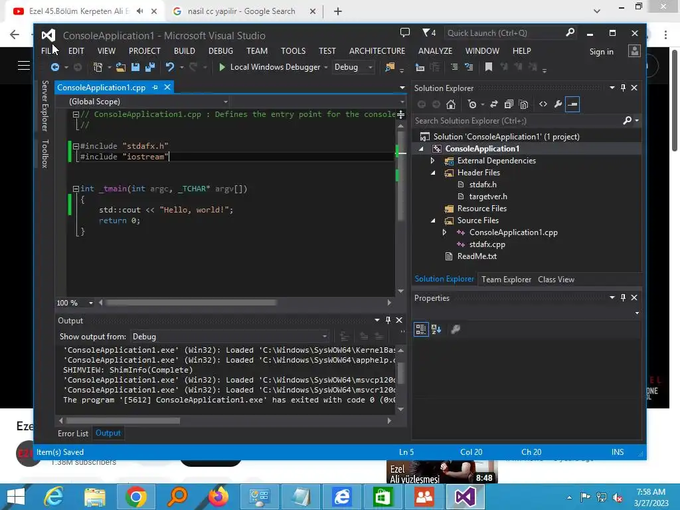Click the Alphabetical sort icon in Properties
Image resolution: width=680 pixels, height=510 pixels.
point(436,329)
